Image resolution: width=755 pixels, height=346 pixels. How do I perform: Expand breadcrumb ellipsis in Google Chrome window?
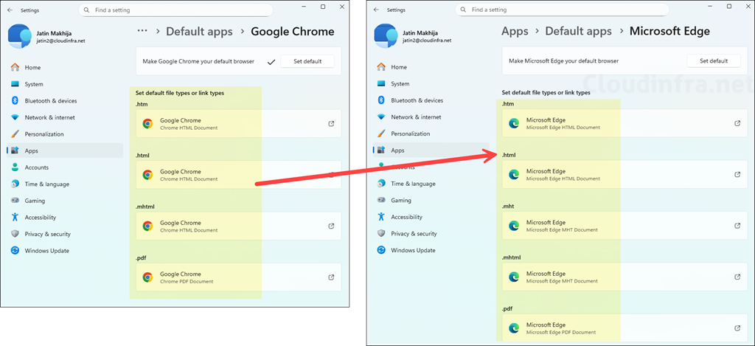coord(142,31)
